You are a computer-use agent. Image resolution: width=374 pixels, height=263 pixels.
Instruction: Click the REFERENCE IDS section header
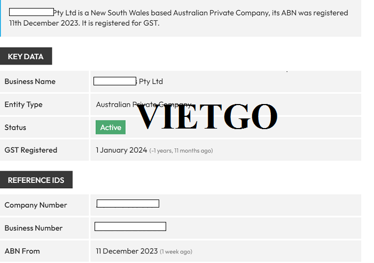[36, 180]
